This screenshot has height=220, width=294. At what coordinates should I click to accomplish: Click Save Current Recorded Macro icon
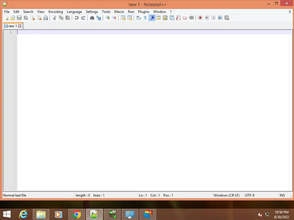(x=227, y=18)
